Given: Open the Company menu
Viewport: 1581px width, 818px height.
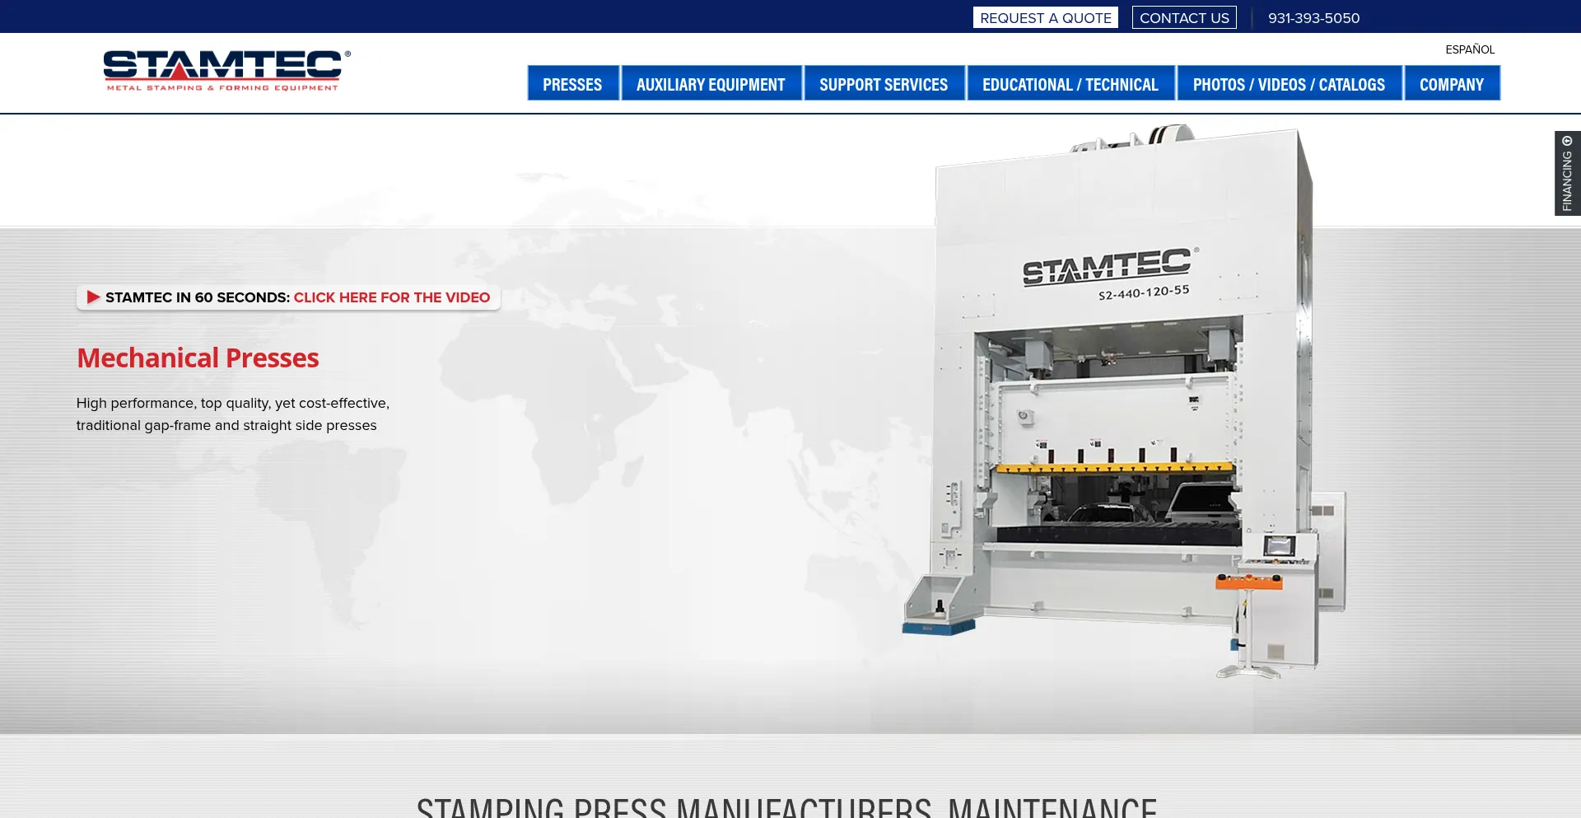Looking at the screenshot, I should click(1452, 83).
